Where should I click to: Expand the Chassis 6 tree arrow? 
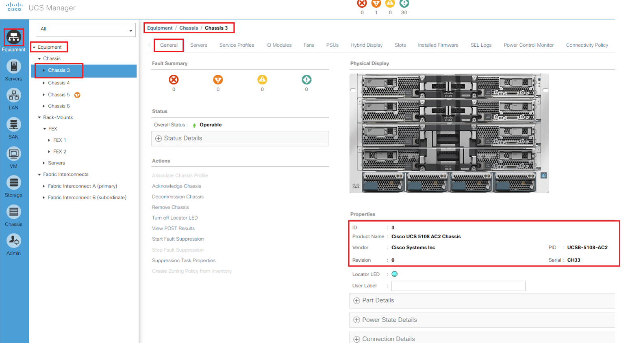[44, 106]
